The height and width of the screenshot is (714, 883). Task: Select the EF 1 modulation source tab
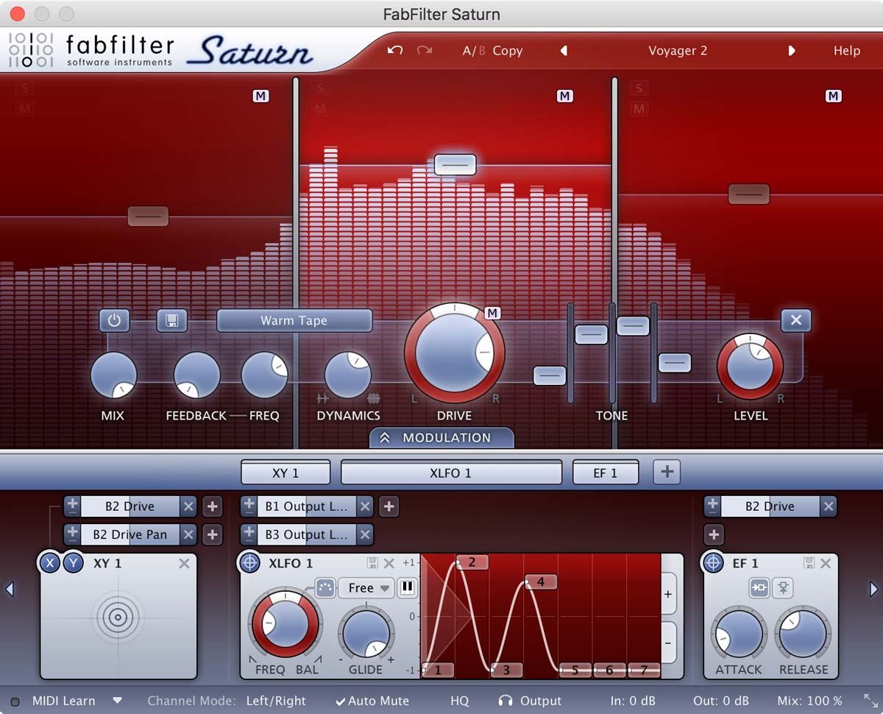(605, 473)
